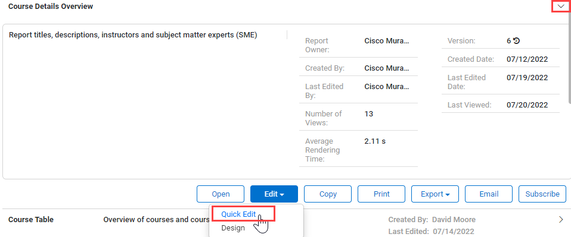Click the Copy button
Image resolution: width=571 pixels, height=237 pixels.
tap(328, 194)
